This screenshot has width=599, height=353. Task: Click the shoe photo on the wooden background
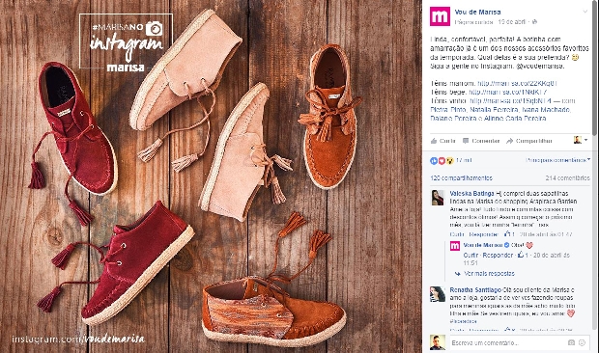click(211, 176)
